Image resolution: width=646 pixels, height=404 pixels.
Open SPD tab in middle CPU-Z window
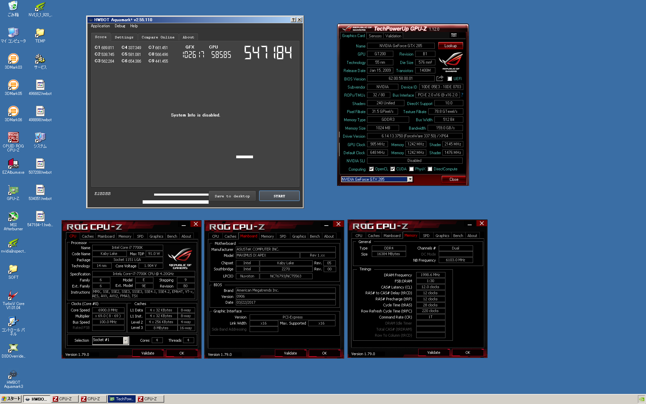coord(283,236)
